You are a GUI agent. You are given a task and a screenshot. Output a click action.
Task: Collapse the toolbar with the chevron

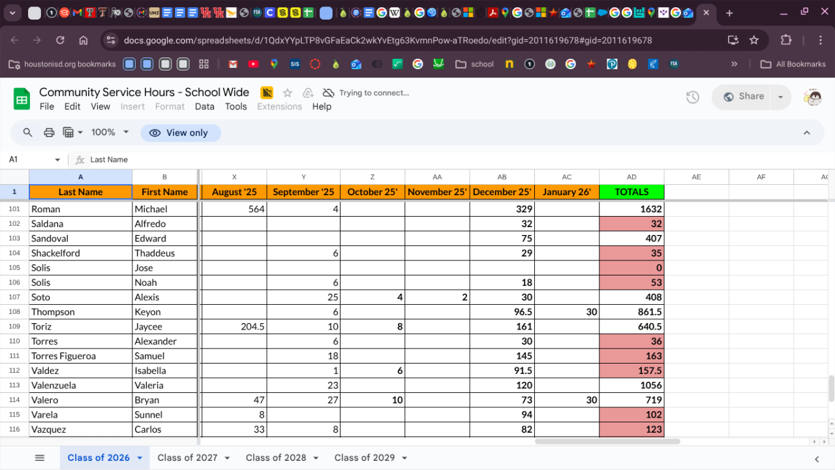(x=807, y=133)
